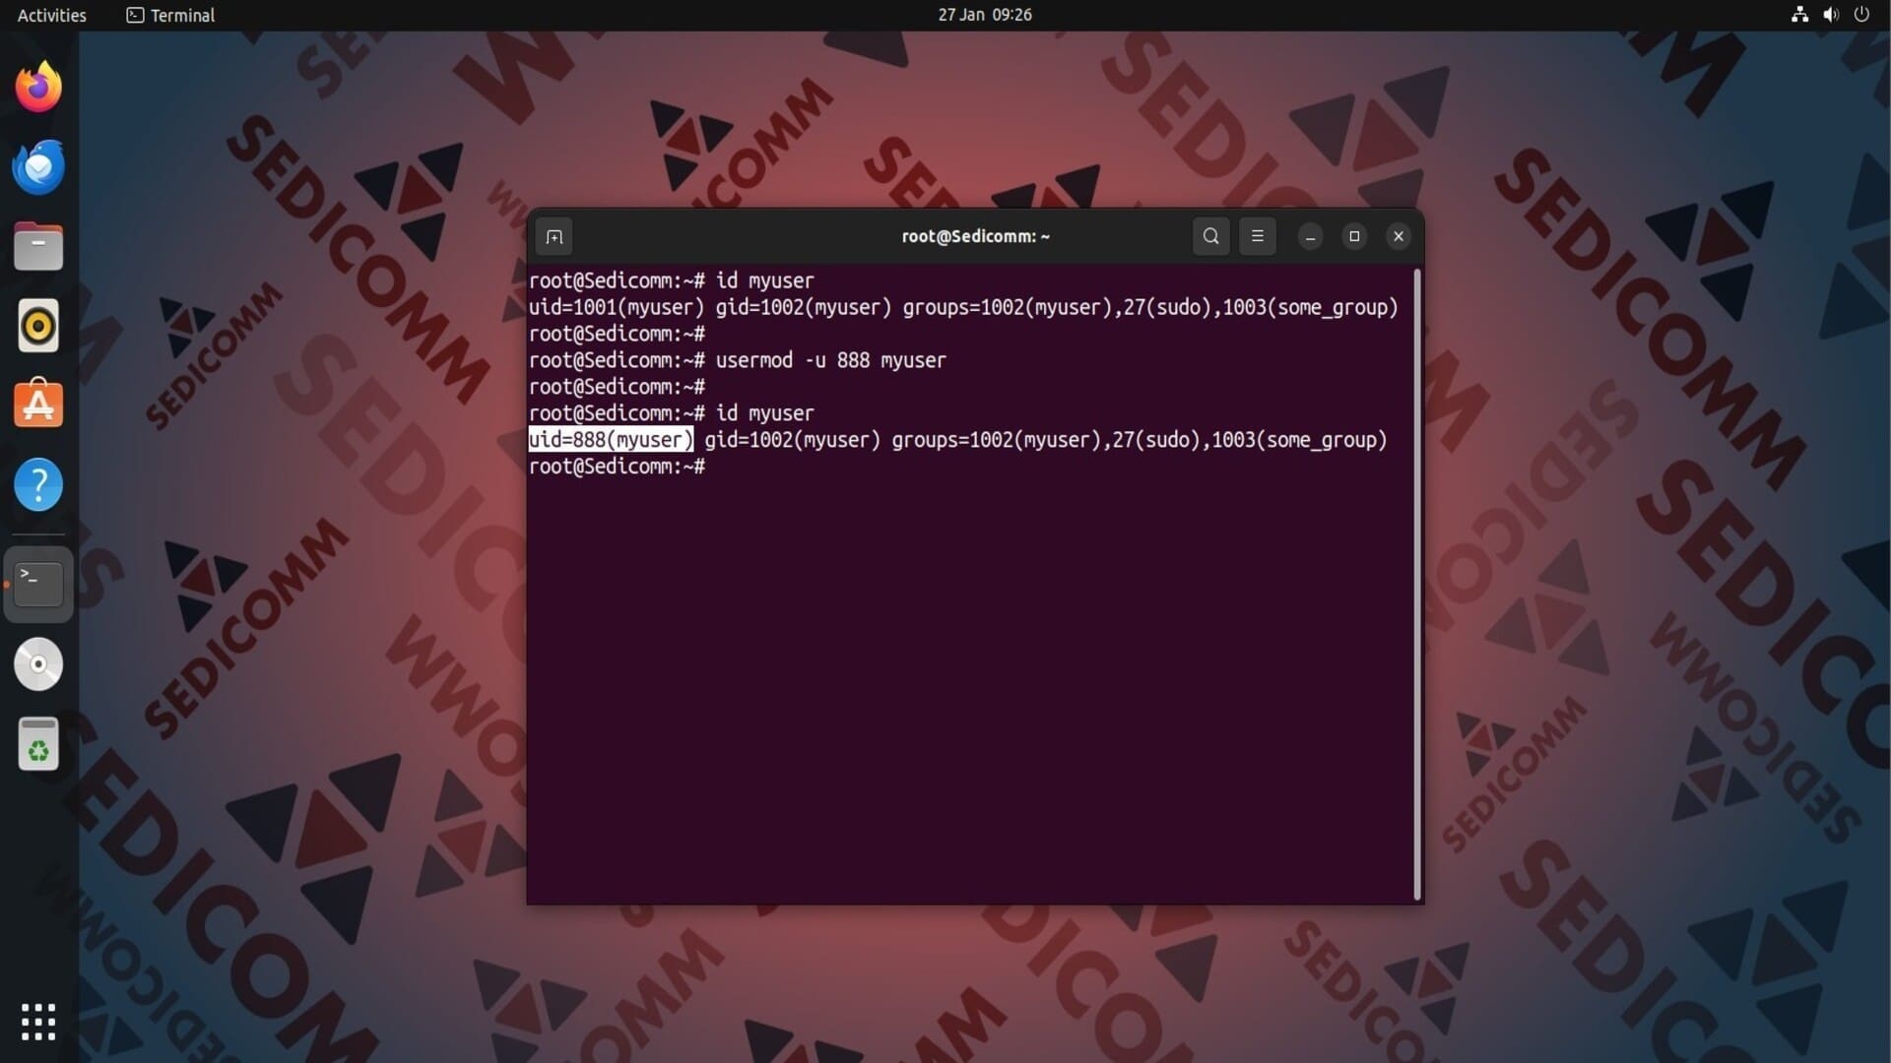Open the Terminal app menu in top bar
This screenshot has height=1063, width=1891.
pyautogui.click(x=171, y=15)
